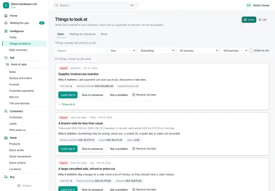Click the Ziira logo icon
The width and height of the screenshot is (275, 191).
(x=6, y=5)
